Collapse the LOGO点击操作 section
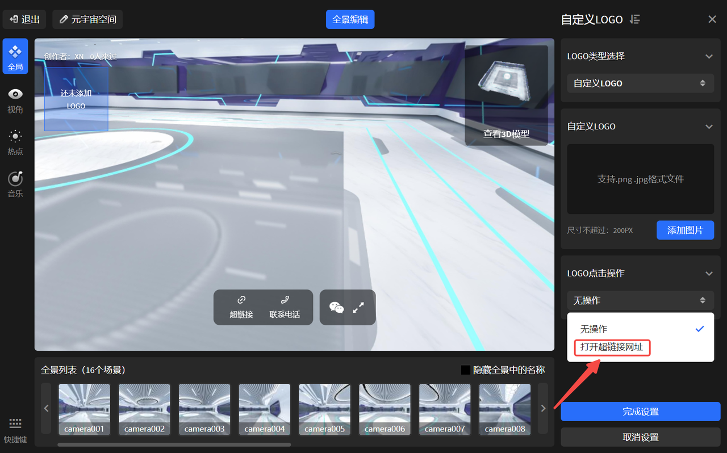This screenshot has width=727, height=453. click(x=708, y=273)
